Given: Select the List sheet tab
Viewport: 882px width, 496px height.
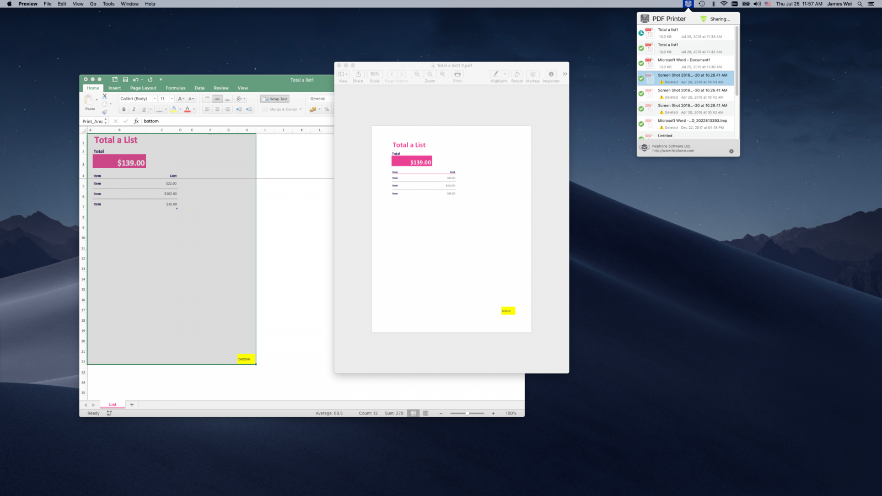Looking at the screenshot, I should (112, 405).
